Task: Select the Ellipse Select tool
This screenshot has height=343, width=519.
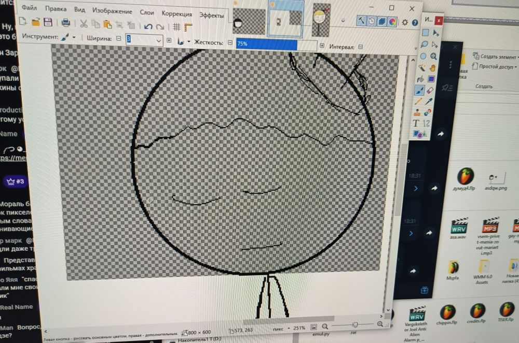Action: (423, 56)
